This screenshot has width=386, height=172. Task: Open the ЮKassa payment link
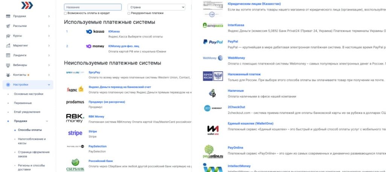pos(114,32)
